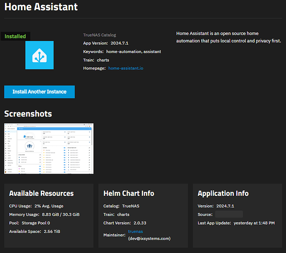Screen dimensions: 286x253
Task: Click the home-automation, assistant keywords text
Action: point(134,52)
